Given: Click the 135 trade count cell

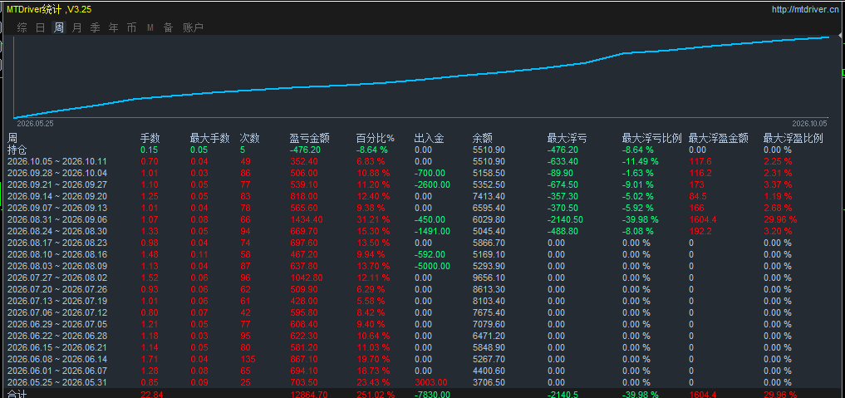Looking at the screenshot, I should [x=248, y=359].
